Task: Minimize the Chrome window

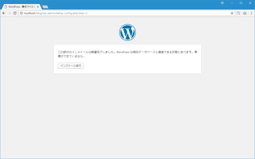Action: pyautogui.click(x=232, y=3)
